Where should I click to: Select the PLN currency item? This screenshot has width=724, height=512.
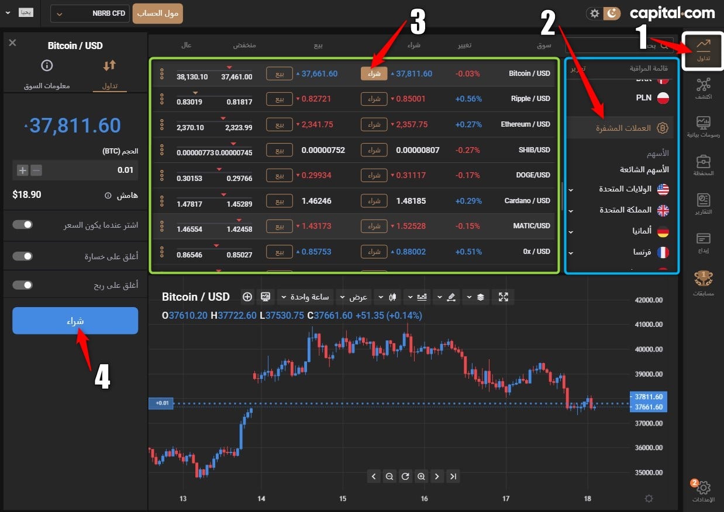651,97
